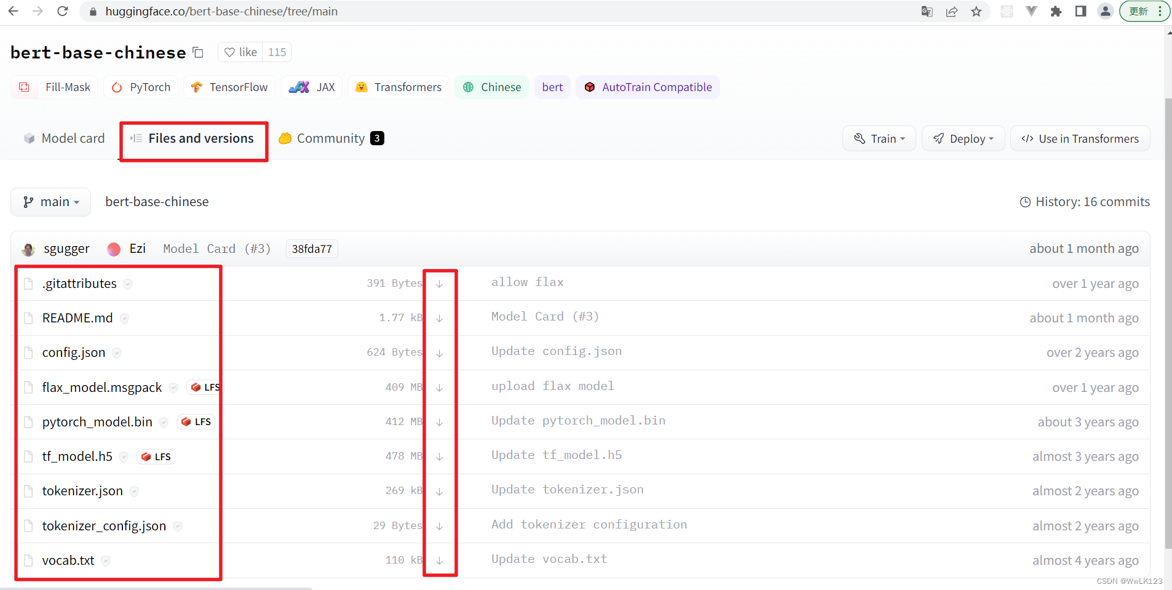Open the README.md file
This screenshot has height=590, width=1172.
coord(77,317)
